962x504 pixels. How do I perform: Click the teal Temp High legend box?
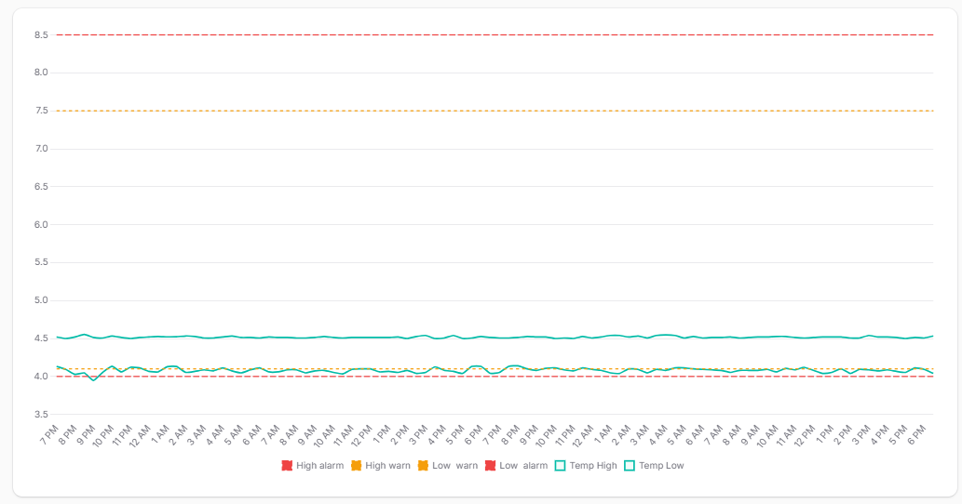(561, 465)
